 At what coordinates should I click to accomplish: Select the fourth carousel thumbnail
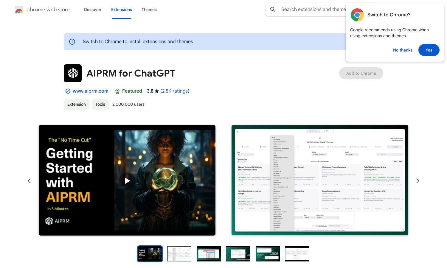click(x=238, y=254)
